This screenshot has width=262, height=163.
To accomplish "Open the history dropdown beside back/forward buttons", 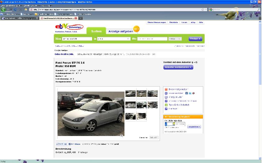I will [x=11, y=10].
